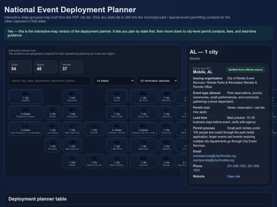Select the MN state tile
This screenshot has width=277, height=207.
[x=144, y=96]
